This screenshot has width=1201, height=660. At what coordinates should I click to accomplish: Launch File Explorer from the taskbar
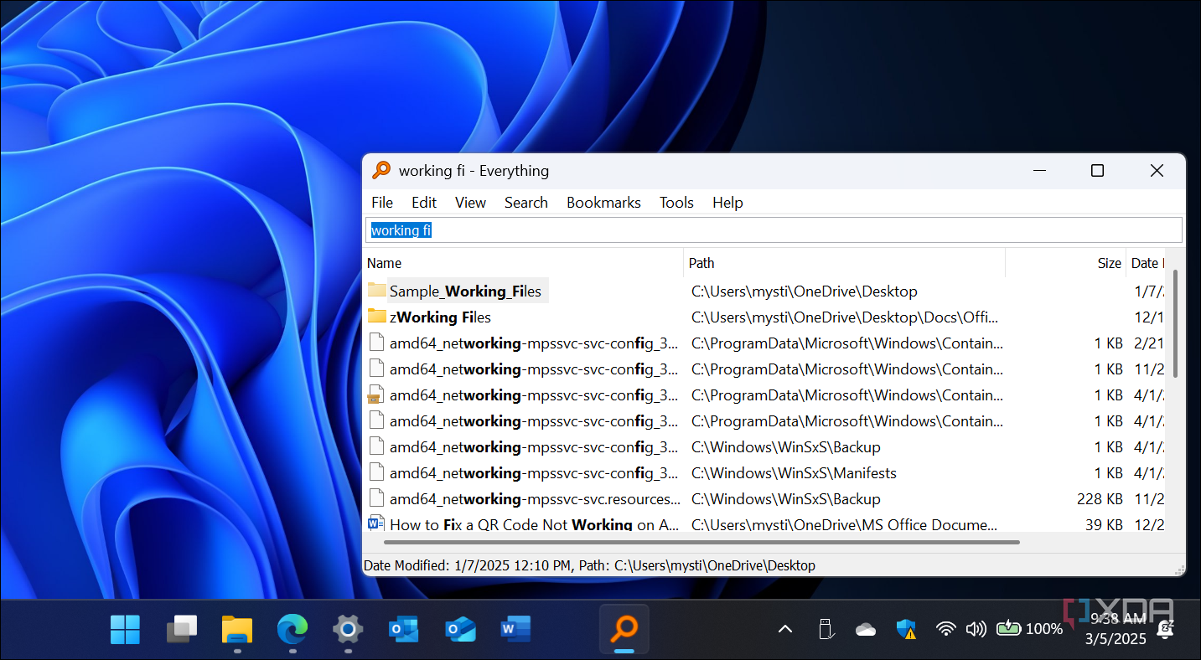pyautogui.click(x=237, y=628)
